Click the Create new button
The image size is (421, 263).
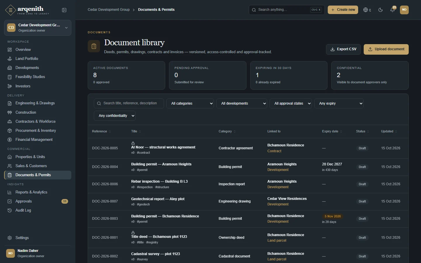343,10
